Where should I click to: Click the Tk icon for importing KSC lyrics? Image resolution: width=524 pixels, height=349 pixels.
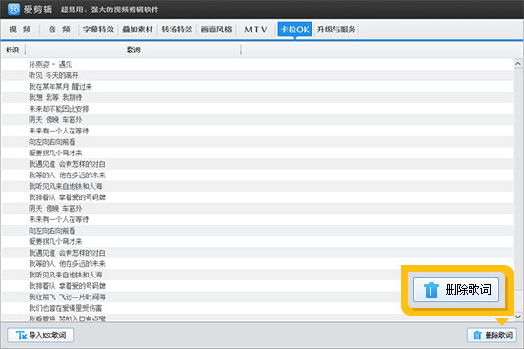tap(21, 335)
